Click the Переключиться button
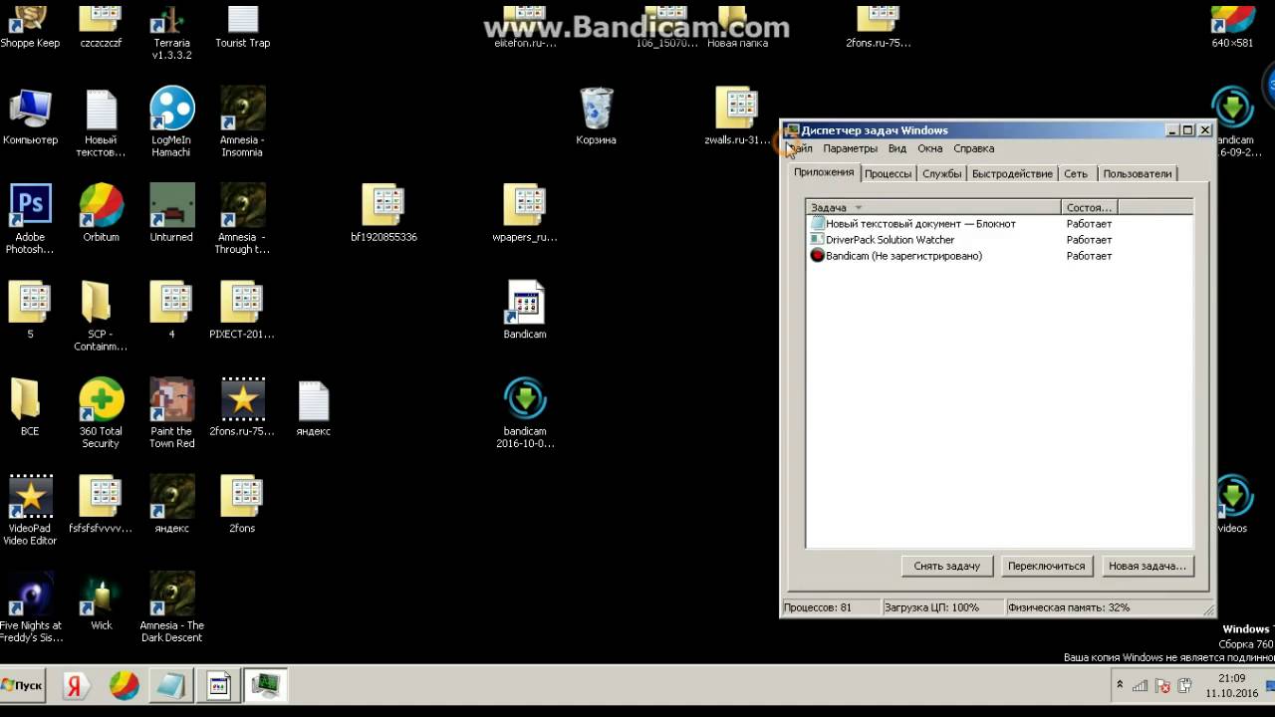1275x717 pixels. (x=1046, y=566)
